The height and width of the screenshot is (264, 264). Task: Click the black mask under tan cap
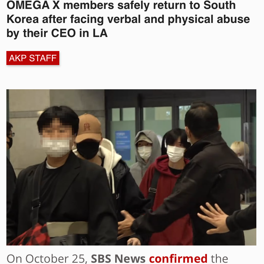click(x=88, y=149)
